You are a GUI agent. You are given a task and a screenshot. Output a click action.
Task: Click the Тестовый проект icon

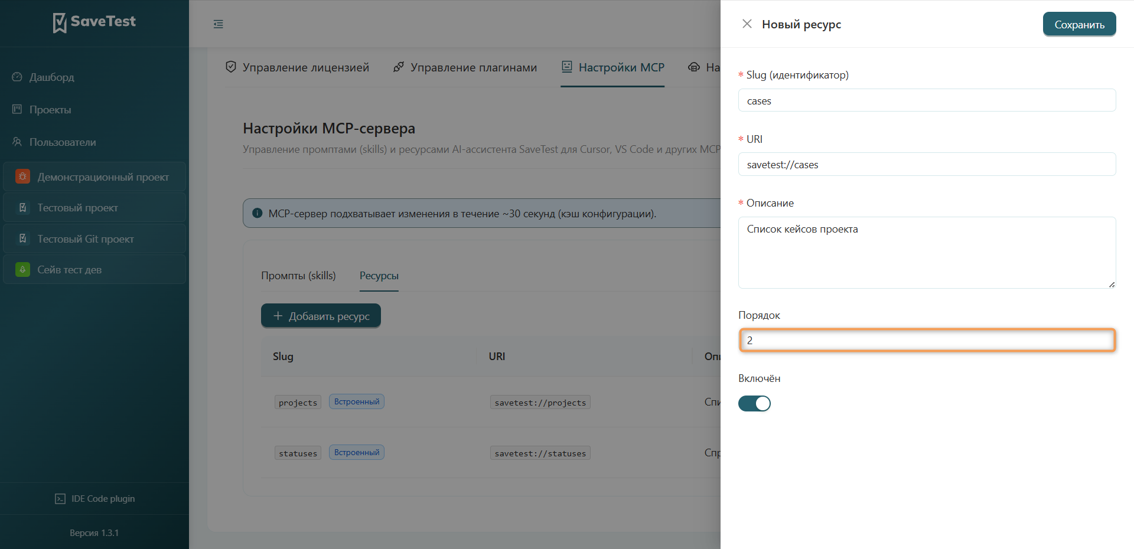tap(22, 207)
